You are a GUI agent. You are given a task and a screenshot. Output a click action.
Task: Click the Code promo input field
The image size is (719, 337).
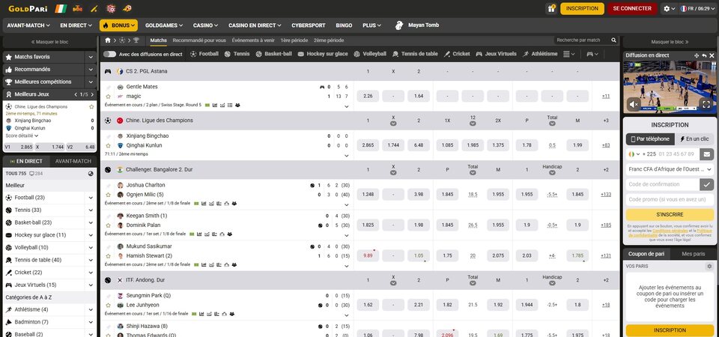670,199
